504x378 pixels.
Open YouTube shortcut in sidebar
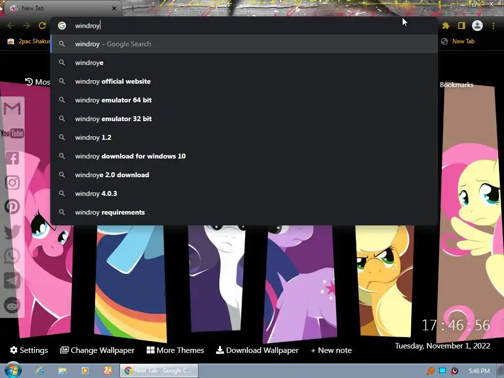pos(12,133)
